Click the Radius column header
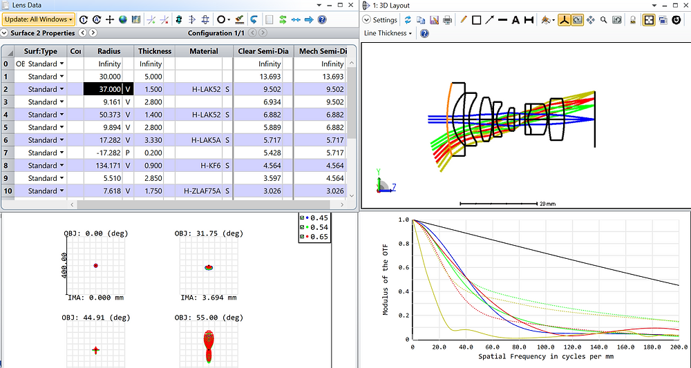This screenshot has height=368, width=691. point(109,51)
